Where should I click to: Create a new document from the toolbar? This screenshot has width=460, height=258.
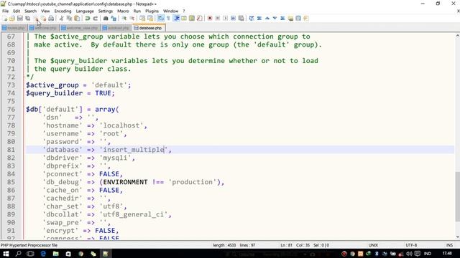click(x=5, y=19)
